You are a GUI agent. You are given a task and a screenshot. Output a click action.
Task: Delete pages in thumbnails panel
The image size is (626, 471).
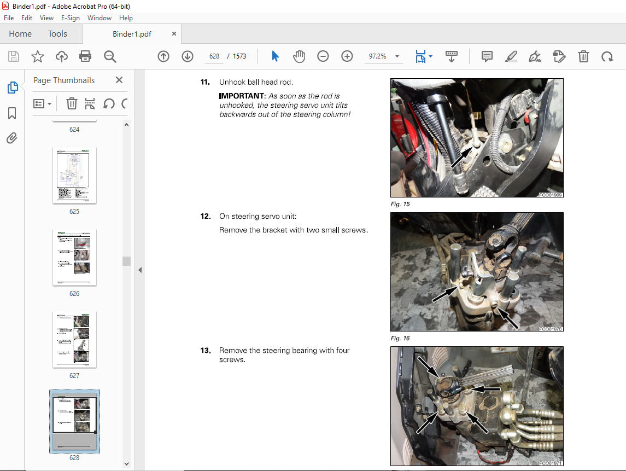coord(72,104)
